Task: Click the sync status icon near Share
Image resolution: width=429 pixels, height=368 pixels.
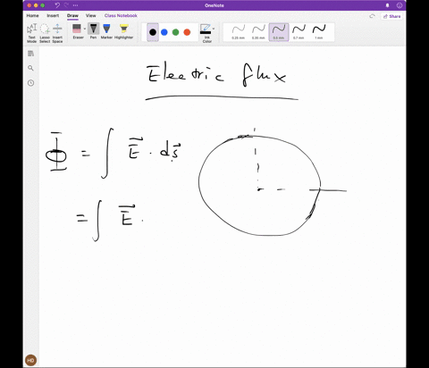Action: coord(372,16)
